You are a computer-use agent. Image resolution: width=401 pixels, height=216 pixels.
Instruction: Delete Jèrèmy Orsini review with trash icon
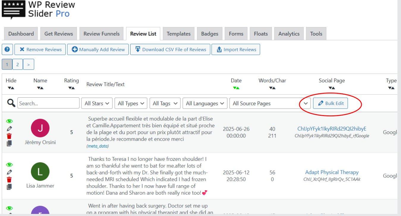[x=10, y=136]
